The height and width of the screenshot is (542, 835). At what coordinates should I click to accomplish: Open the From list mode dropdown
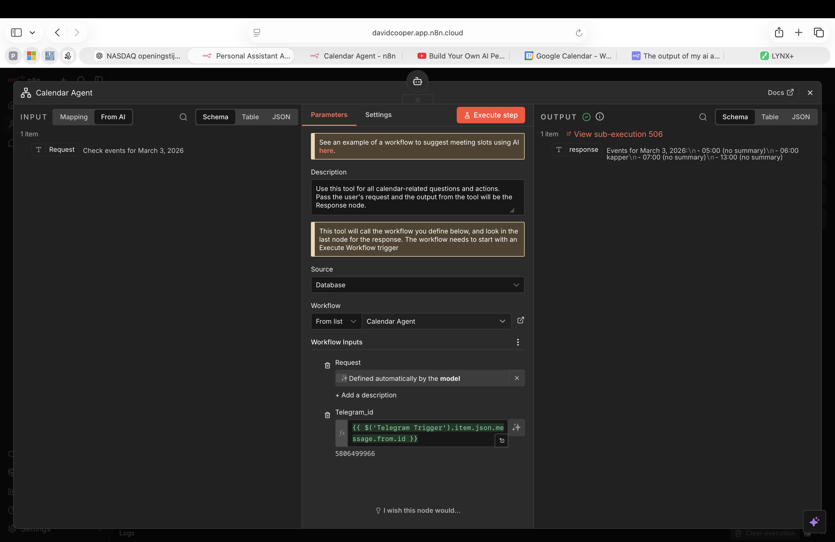336,321
